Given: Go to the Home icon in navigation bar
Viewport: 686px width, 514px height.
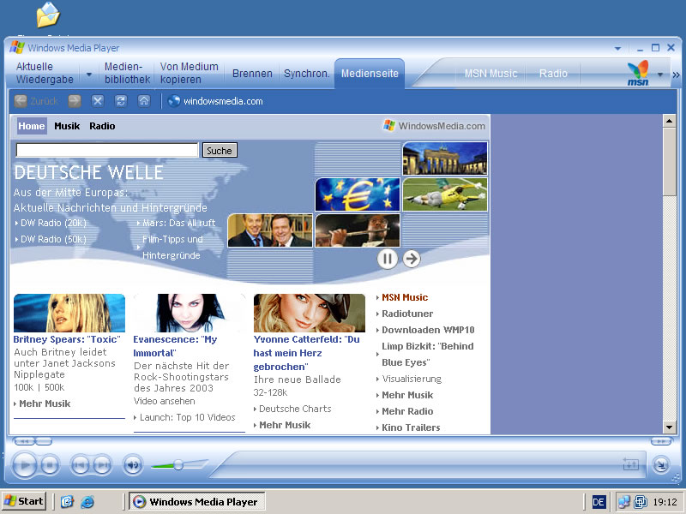Looking at the screenshot, I should pyautogui.click(x=144, y=101).
